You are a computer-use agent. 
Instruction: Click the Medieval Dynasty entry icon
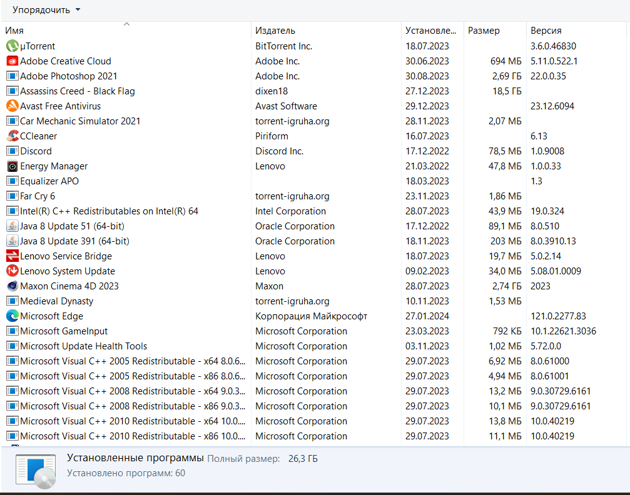pos(13,301)
